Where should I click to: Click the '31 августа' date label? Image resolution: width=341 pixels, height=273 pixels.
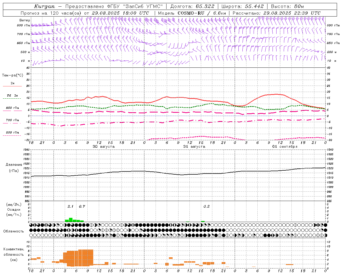[194, 147]
